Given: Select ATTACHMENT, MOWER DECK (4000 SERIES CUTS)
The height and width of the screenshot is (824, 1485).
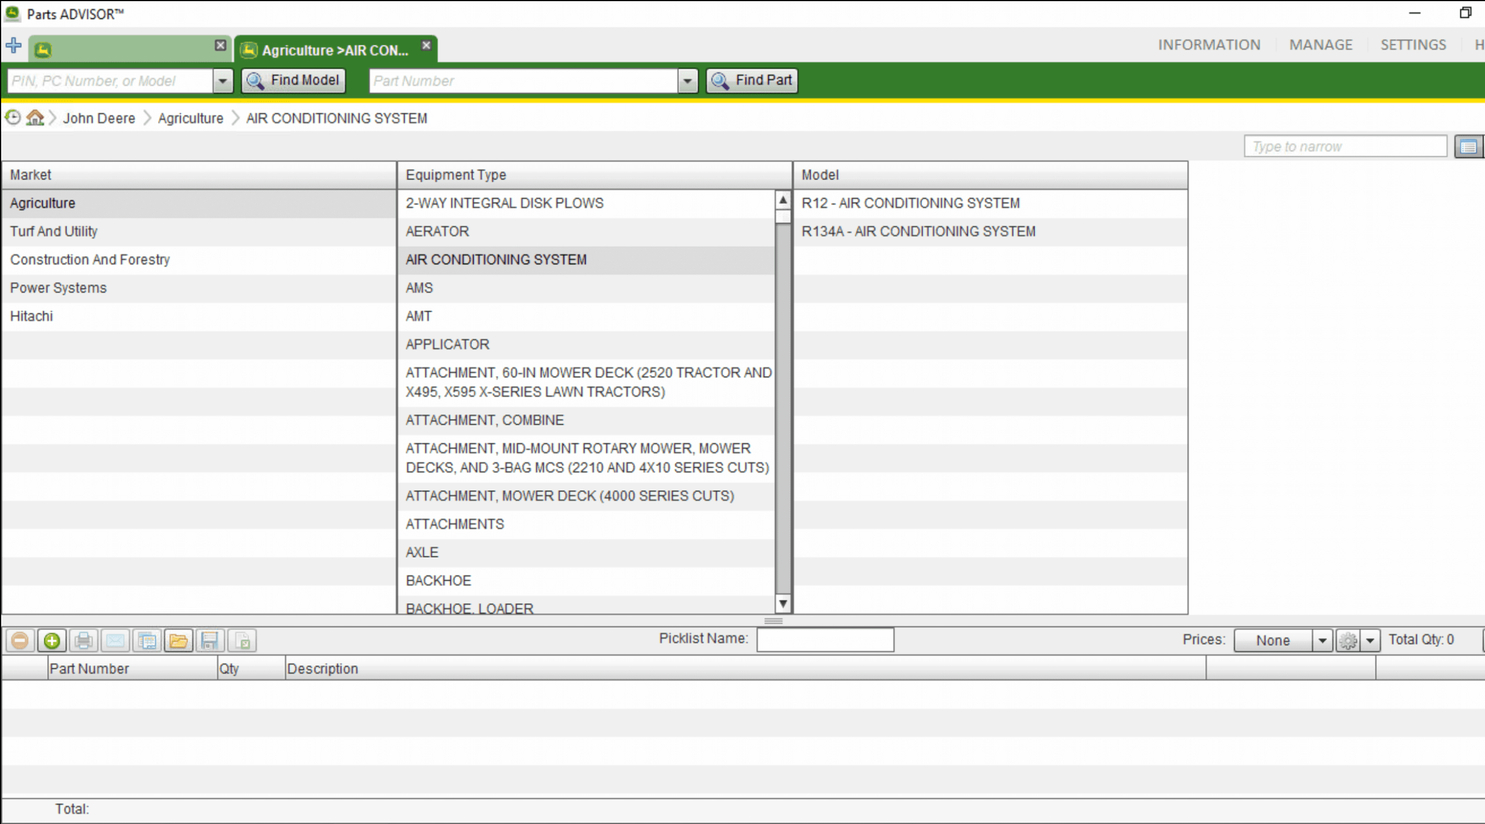Looking at the screenshot, I should [586, 496].
